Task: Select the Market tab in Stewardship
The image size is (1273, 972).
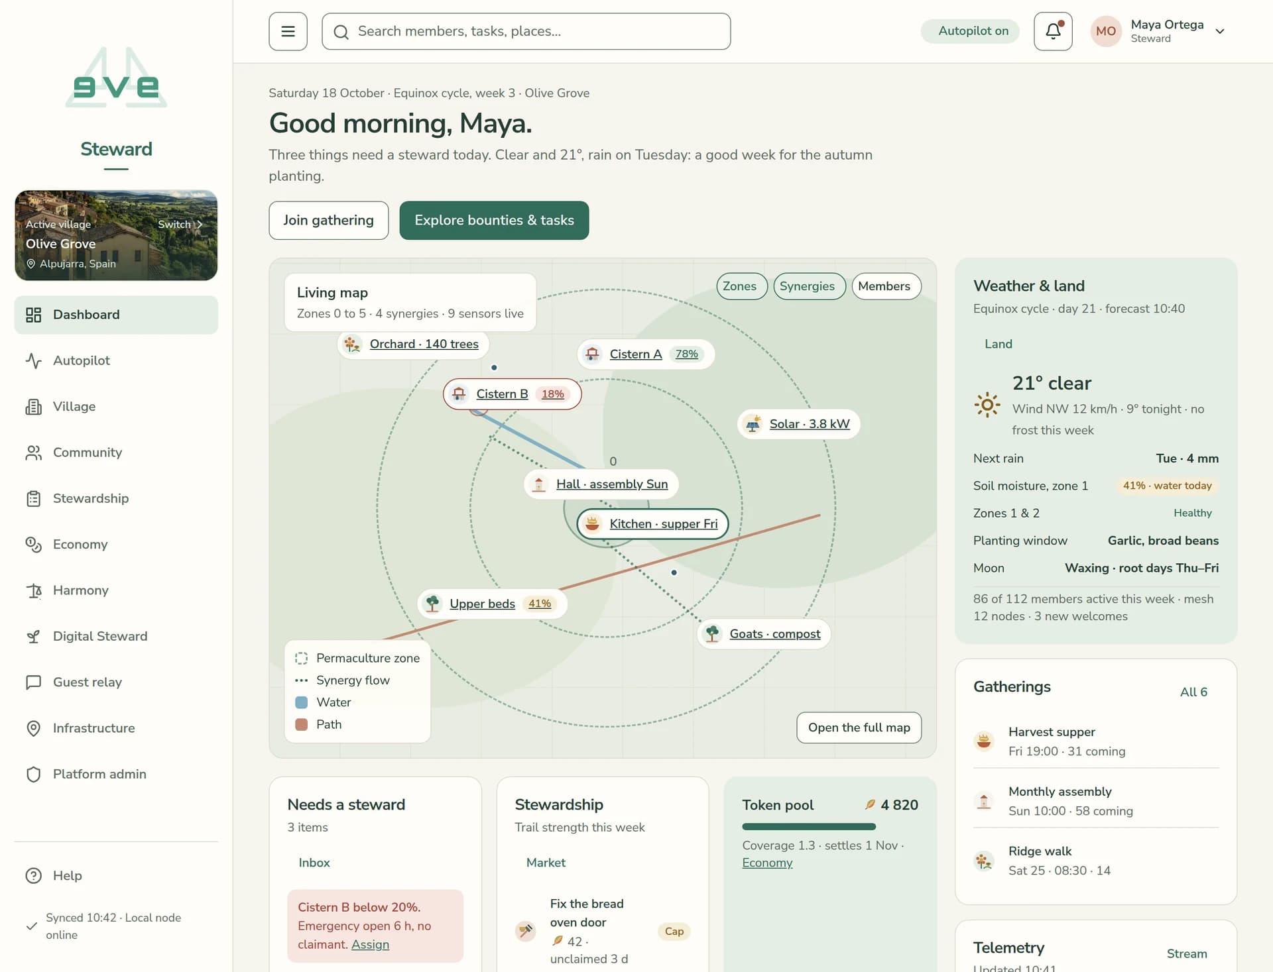Action: (x=546, y=863)
